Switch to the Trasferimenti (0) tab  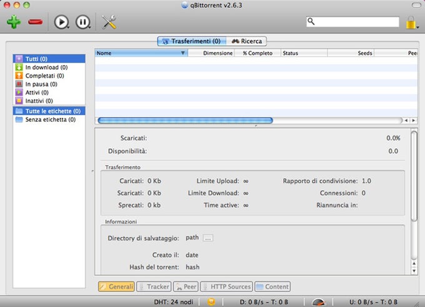(x=192, y=41)
